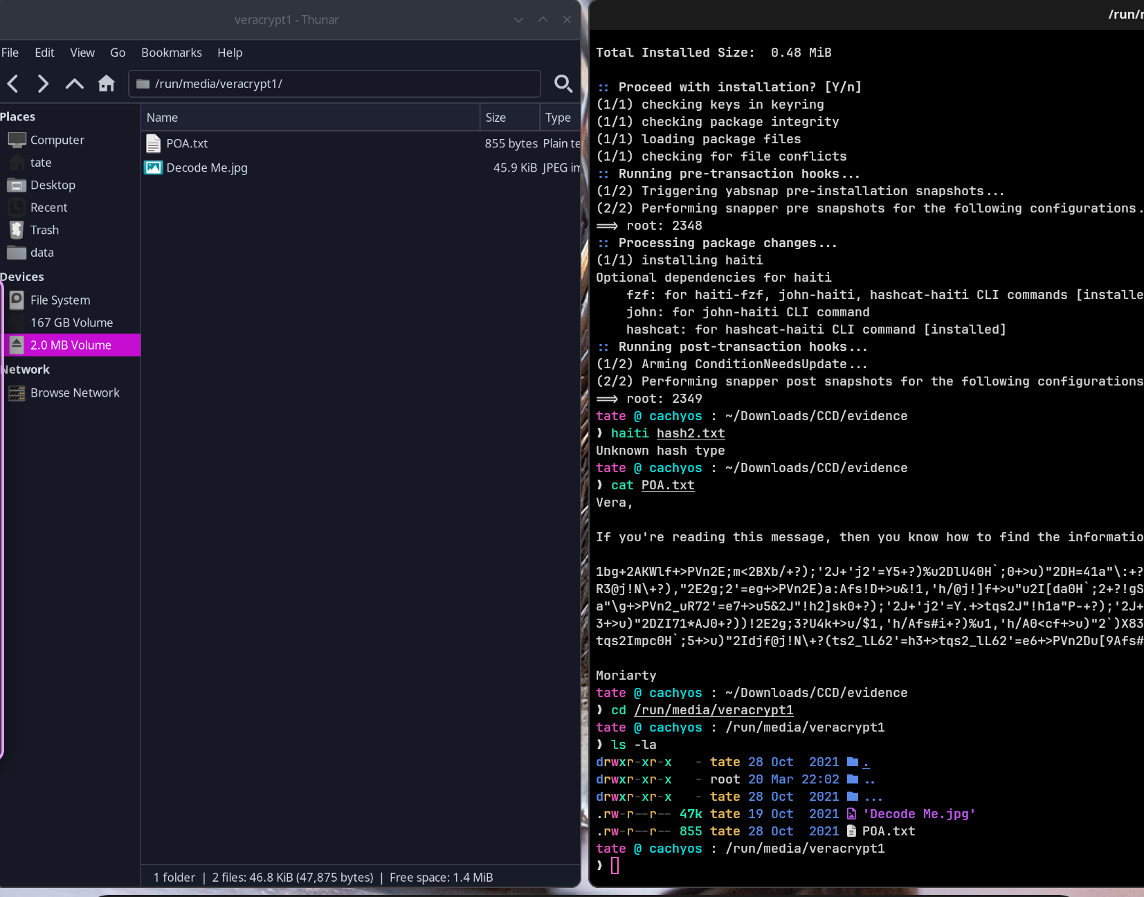Eject the 2.0 MB Volume

(17, 345)
